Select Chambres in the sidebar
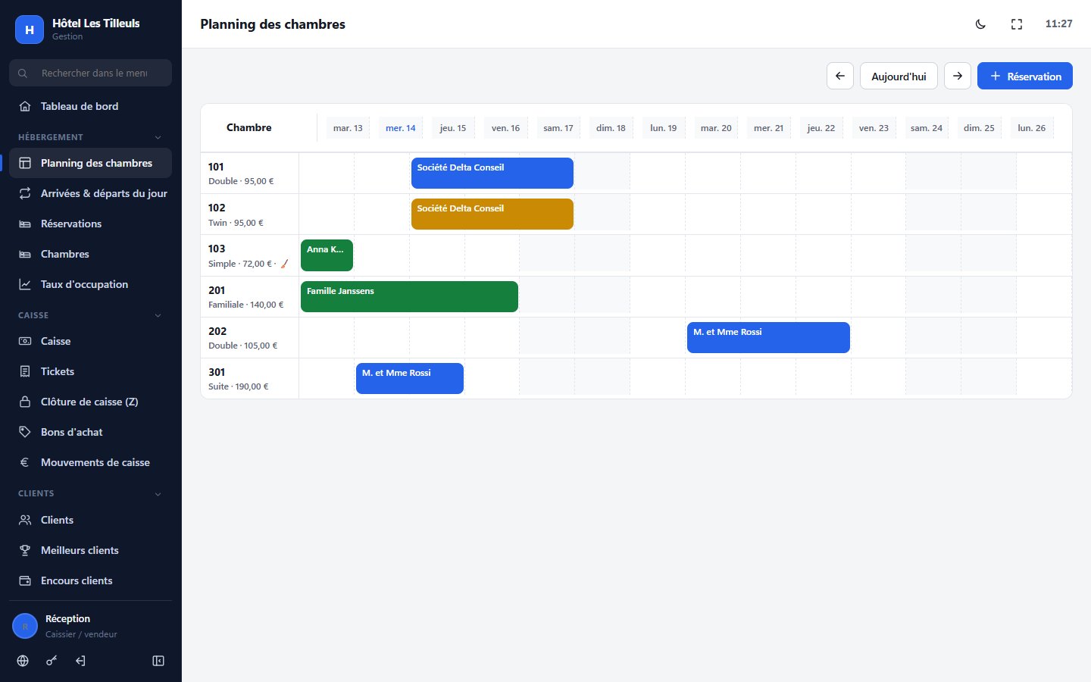 point(90,254)
